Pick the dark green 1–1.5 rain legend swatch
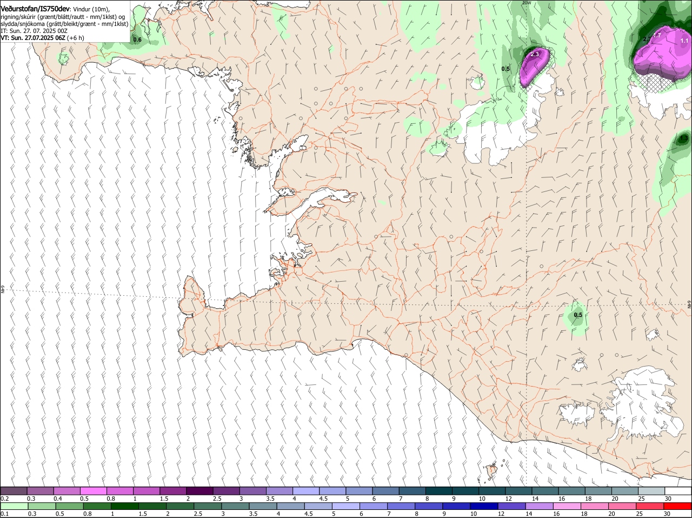Image resolution: width=692 pixels, height=518 pixels. pyautogui.click(x=125, y=506)
